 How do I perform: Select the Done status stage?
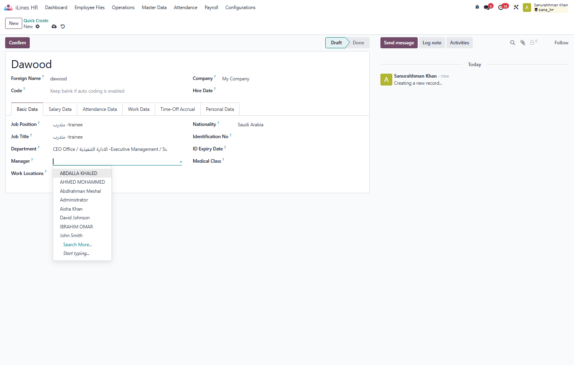[x=358, y=43]
